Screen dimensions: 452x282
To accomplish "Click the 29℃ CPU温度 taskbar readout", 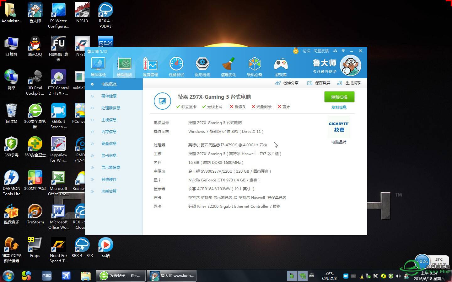I will [330, 276].
